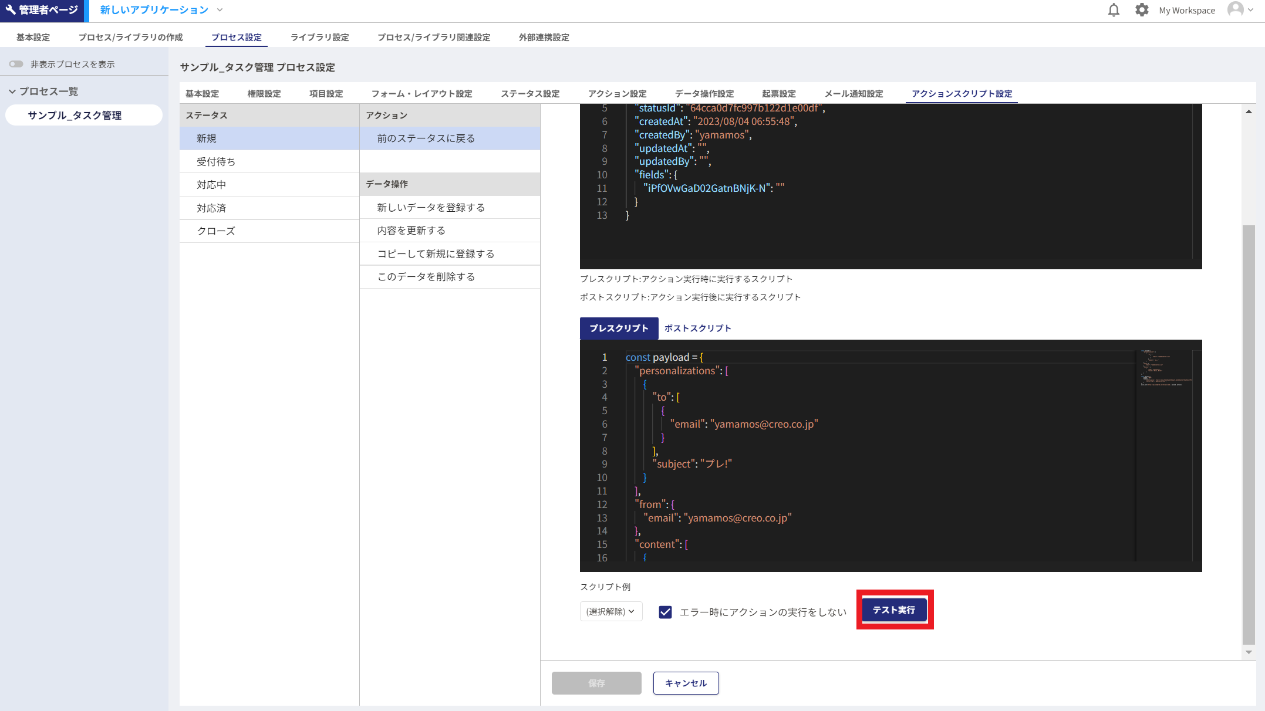Open the process 基本設定 sub-tab
Image resolution: width=1265 pixels, height=711 pixels.
202,93
